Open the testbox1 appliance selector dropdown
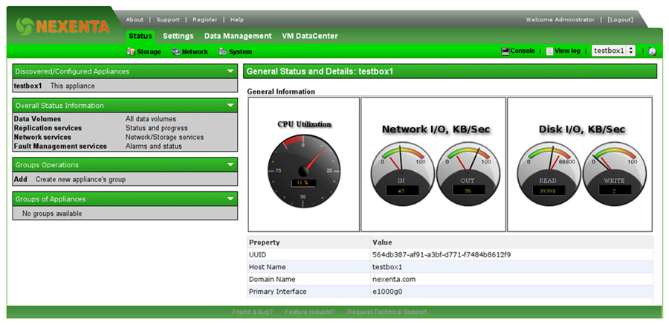The image size is (669, 331). 613,51
